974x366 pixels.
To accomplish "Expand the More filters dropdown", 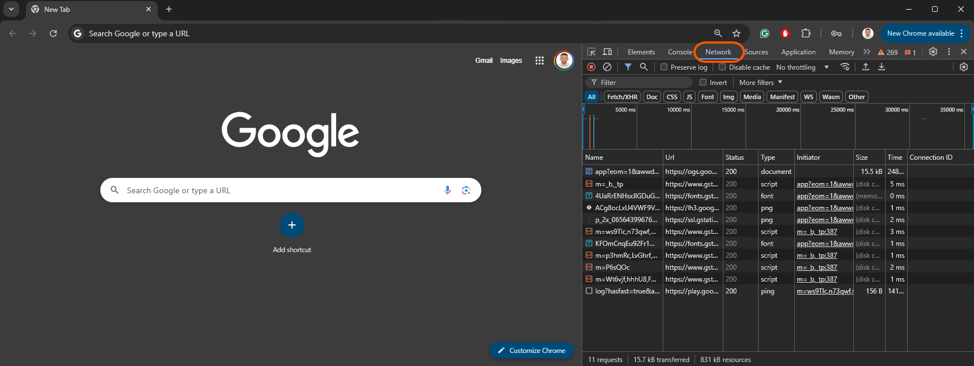I will (760, 82).
